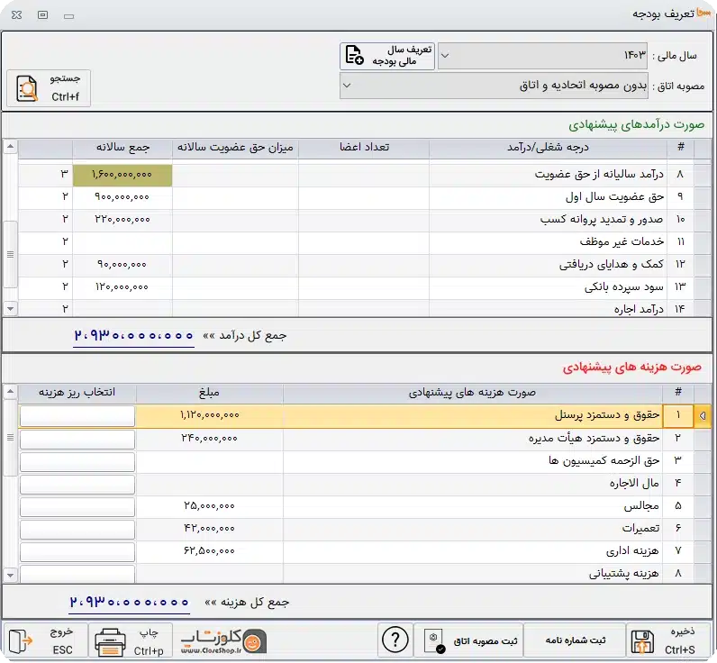Select the کمک و هدایای دریافتی row
The image size is (717, 663).
click(365, 264)
